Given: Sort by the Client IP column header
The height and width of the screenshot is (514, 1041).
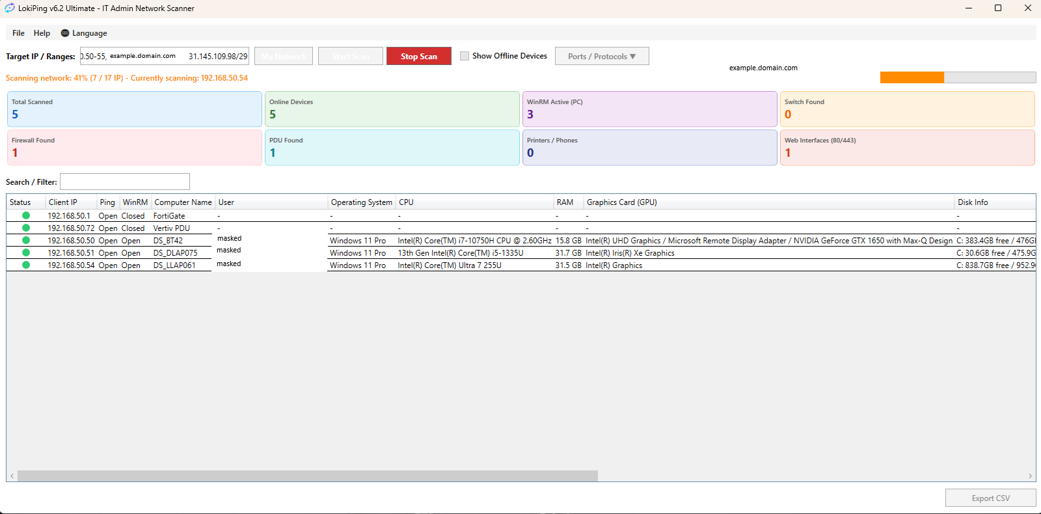Looking at the screenshot, I should click(x=71, y=202).
